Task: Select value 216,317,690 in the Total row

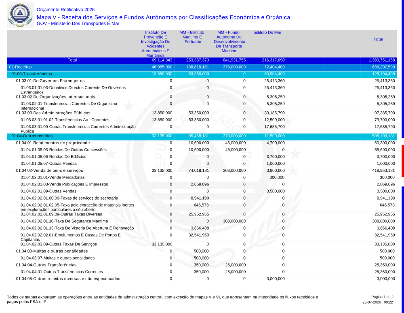Action: pyautogui.click(x=274, y=60)
